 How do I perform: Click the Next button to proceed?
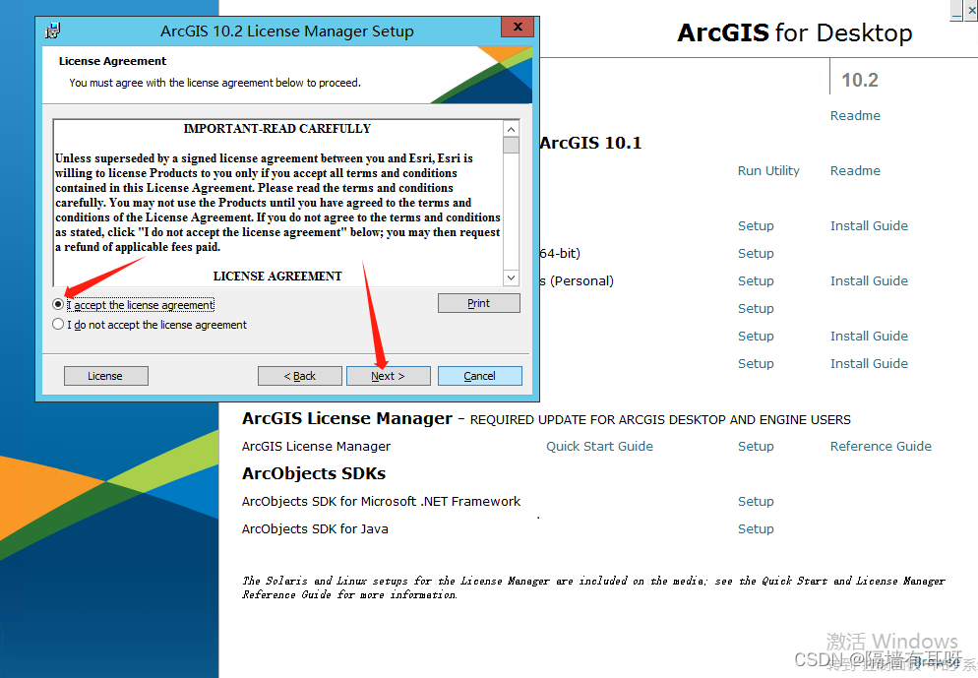point(388,375)
